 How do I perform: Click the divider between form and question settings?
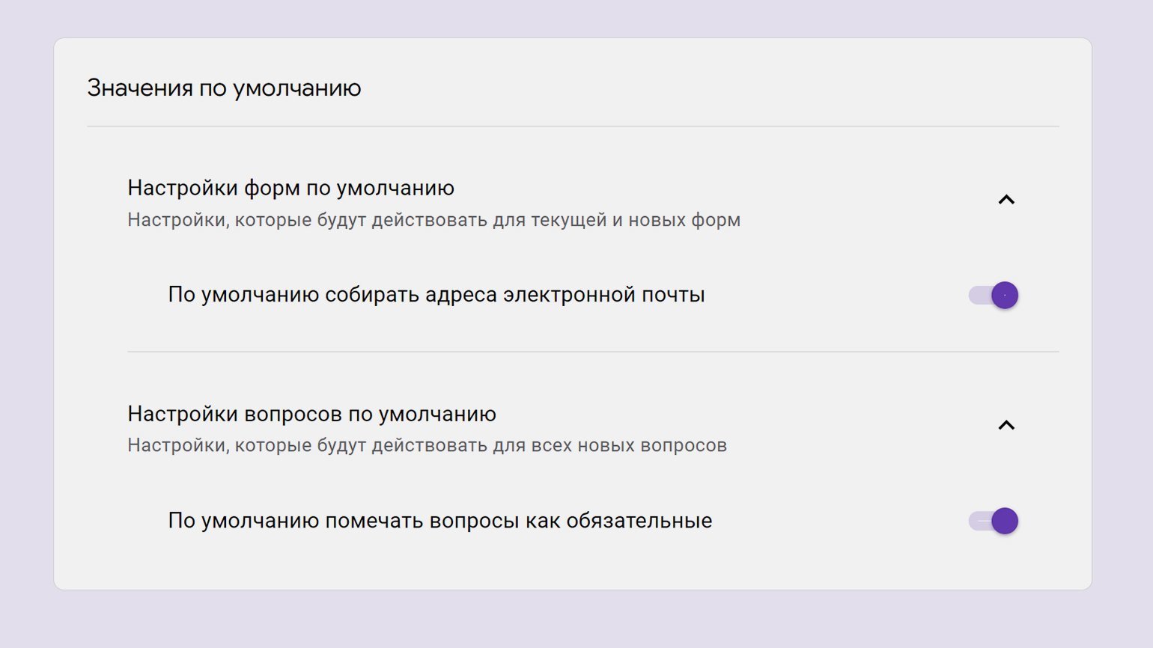[593, 352]
